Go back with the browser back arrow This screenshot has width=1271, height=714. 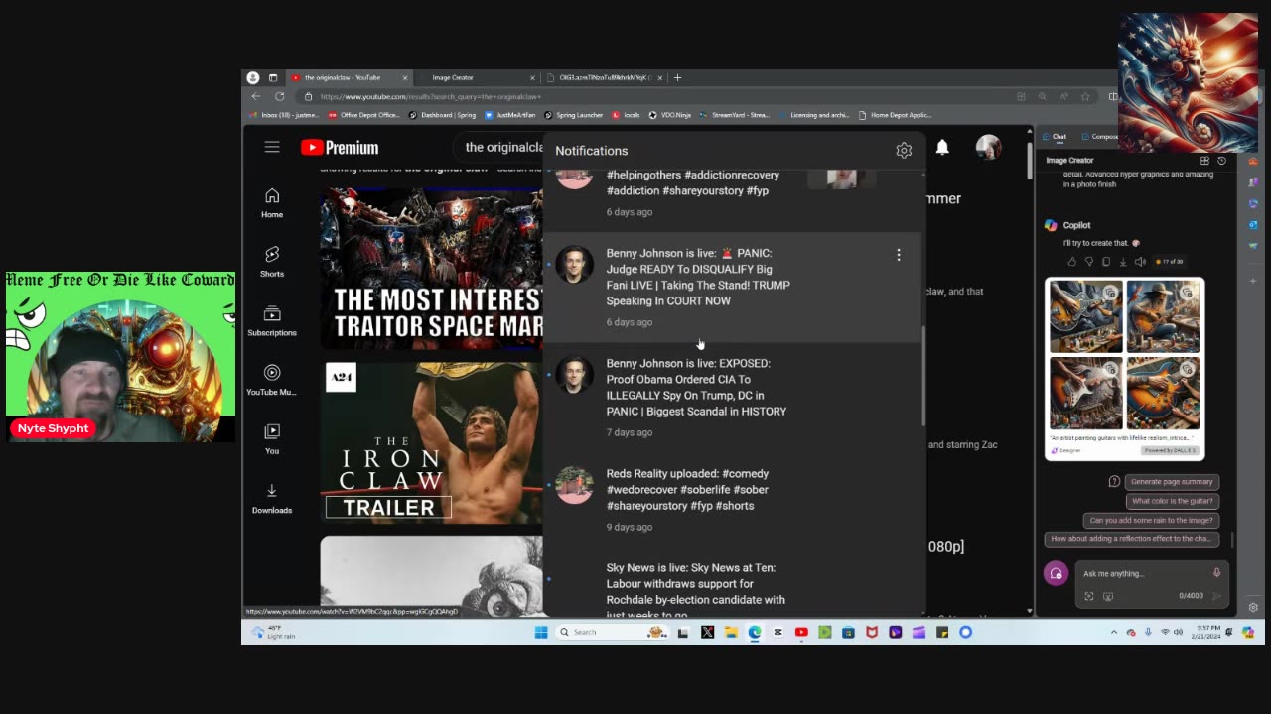coord(256,96)
